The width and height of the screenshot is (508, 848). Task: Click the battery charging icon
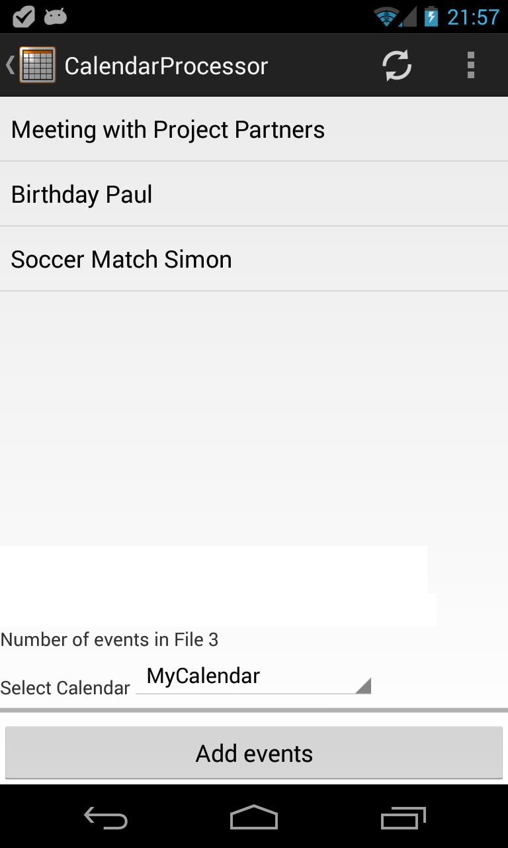tap(431, 17)
